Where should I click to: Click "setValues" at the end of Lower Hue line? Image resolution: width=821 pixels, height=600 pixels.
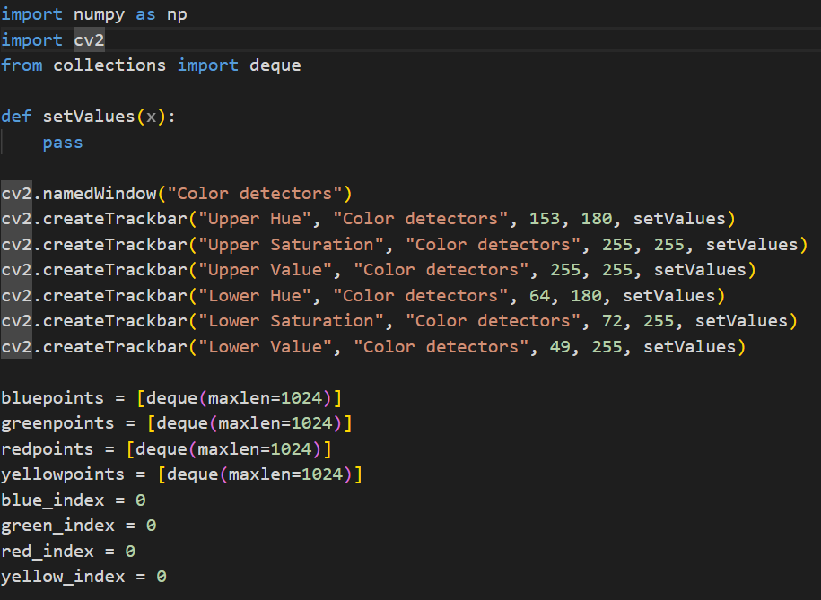click(669, 296)
